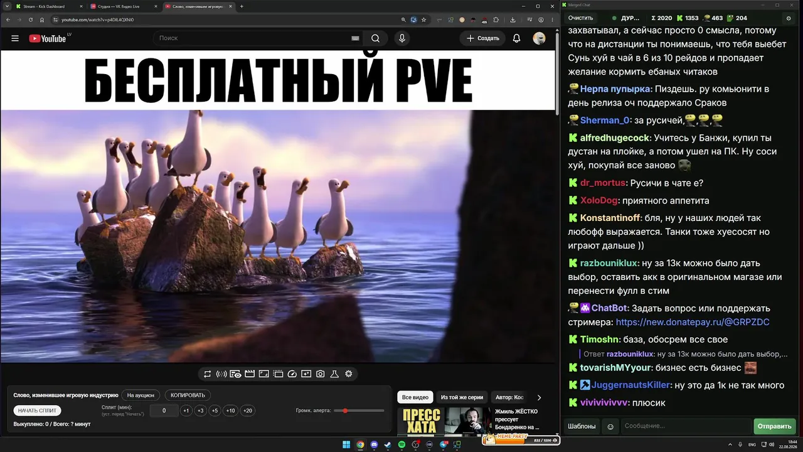Open a new browser tab
The width and height of the screenshot is (803, 452).
242,6
